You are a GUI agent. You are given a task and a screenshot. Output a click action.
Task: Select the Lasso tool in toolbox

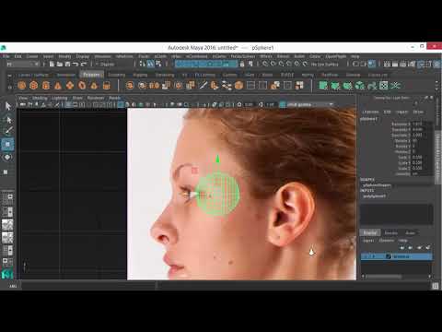pyautogui.click(x=8, y=120)
